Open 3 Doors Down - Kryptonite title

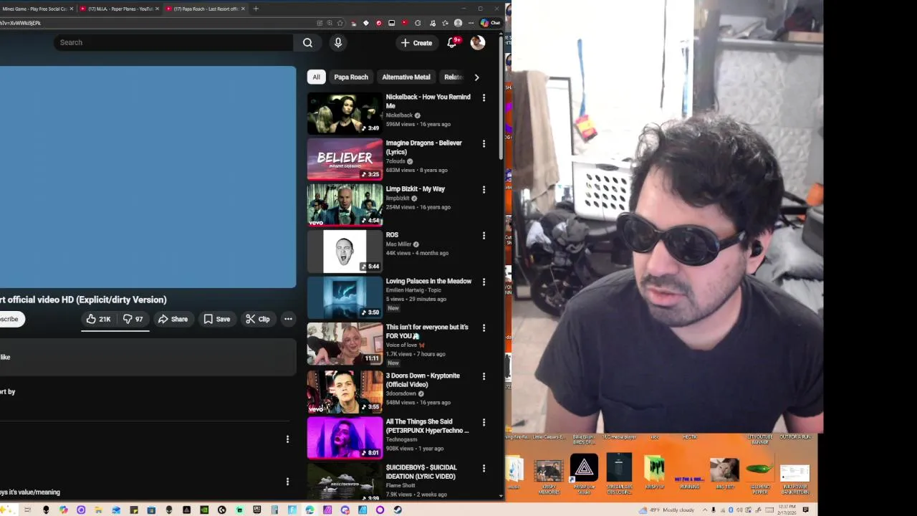tap(423, 380)
